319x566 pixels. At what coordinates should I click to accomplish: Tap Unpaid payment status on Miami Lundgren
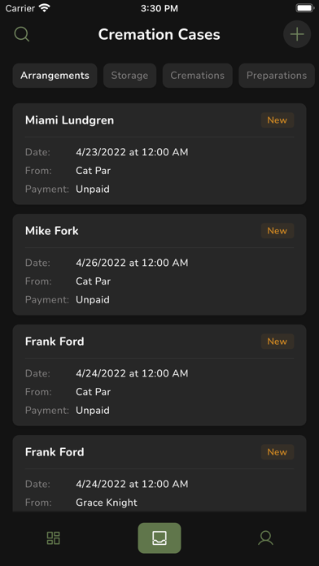click(x=93, y=189)
